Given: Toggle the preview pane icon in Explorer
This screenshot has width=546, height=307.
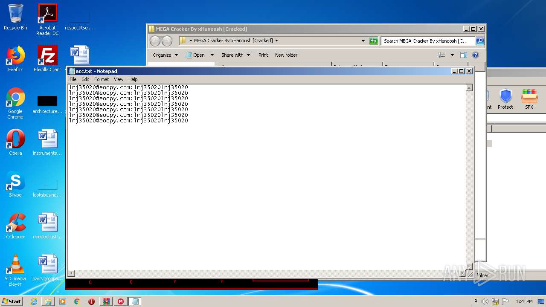Looking at the screenshot, I should click(464, 55).
